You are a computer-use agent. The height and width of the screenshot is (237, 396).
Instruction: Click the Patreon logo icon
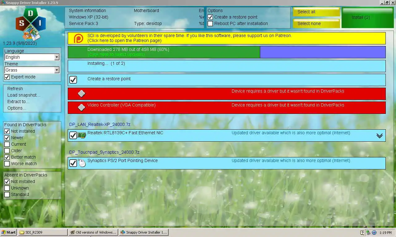(x=79, y=38)
